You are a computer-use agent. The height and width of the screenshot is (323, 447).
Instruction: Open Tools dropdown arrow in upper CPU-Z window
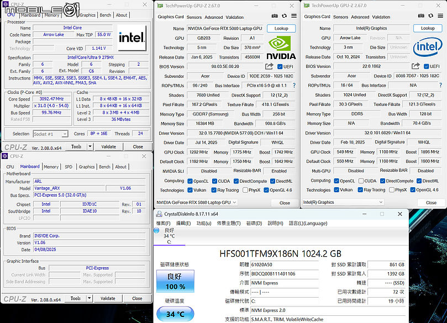click(x=90, y=146)
